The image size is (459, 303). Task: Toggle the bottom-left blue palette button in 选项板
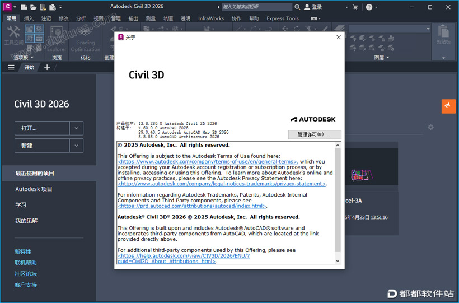pyautogui.click(x=30, y=38)
